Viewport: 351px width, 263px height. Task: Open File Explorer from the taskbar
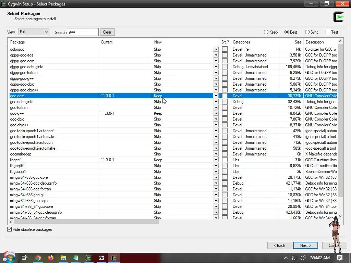[63, 258]
